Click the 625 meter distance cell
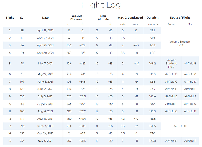Viewport: 202px width, 147px height. (x=69, y=96)
